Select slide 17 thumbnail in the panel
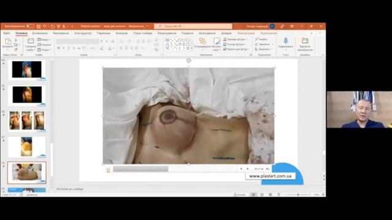This screenshot has height=220, width=392. 27,147
